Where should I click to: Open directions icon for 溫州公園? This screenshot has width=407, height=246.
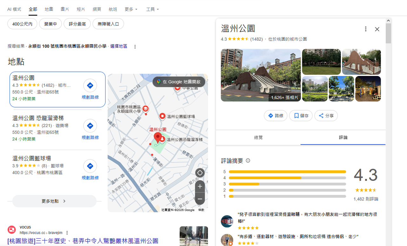point(90,85)
